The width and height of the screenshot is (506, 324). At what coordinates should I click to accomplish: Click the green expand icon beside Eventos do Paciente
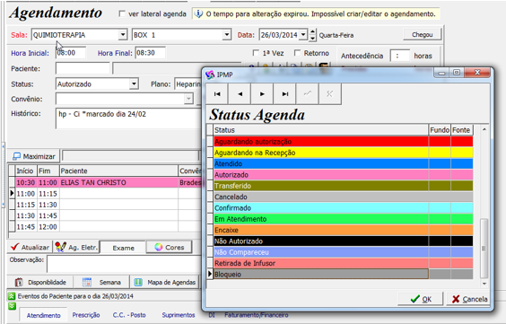click(12, 296)
